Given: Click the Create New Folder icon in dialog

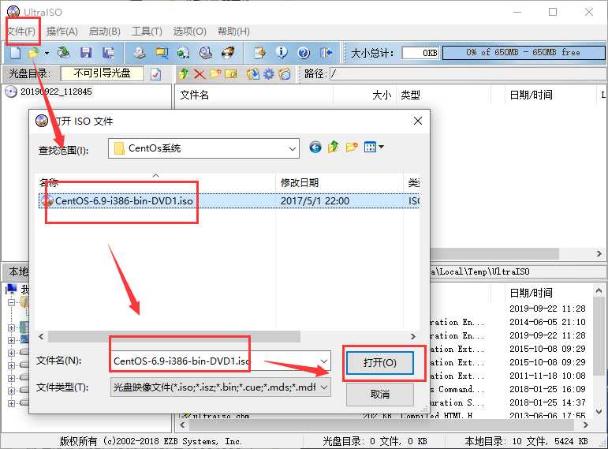Looking at the screenshot, I should [351, 147].
